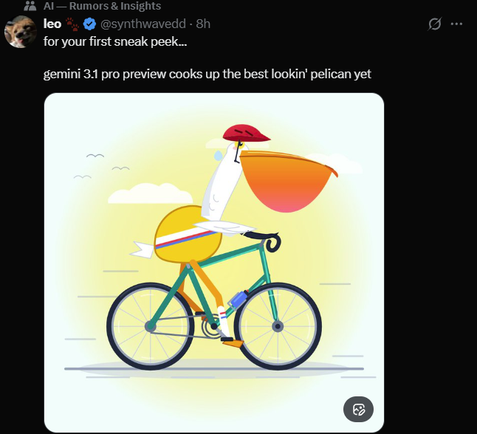Click the Grok slashed-circle icon
Image resolution: width=477 pixels, height=434 pixels.
point(434,24)
